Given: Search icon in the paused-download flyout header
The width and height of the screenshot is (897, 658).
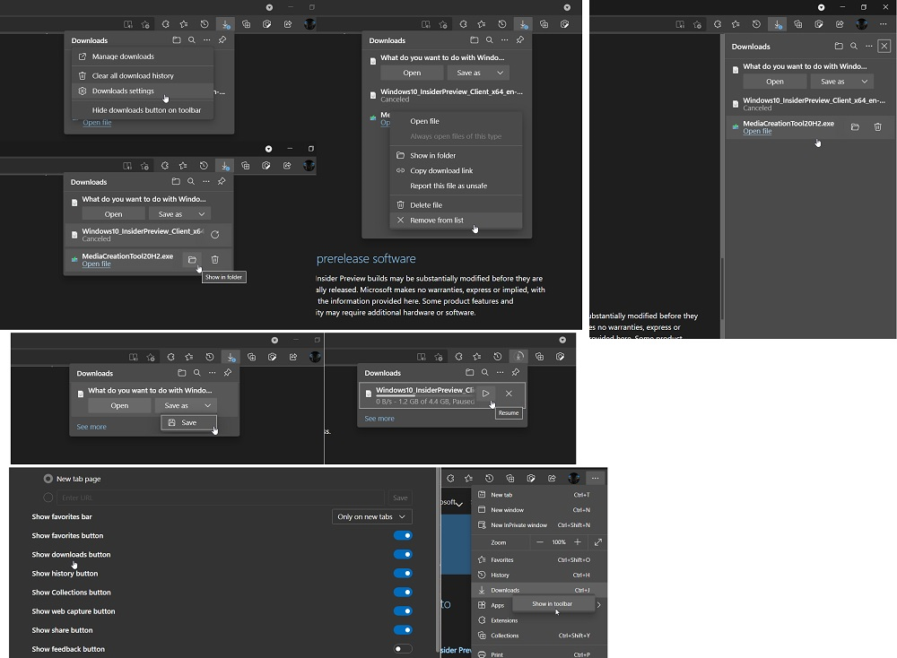Looking at the screenshot, I should click(x=484, y=373).
